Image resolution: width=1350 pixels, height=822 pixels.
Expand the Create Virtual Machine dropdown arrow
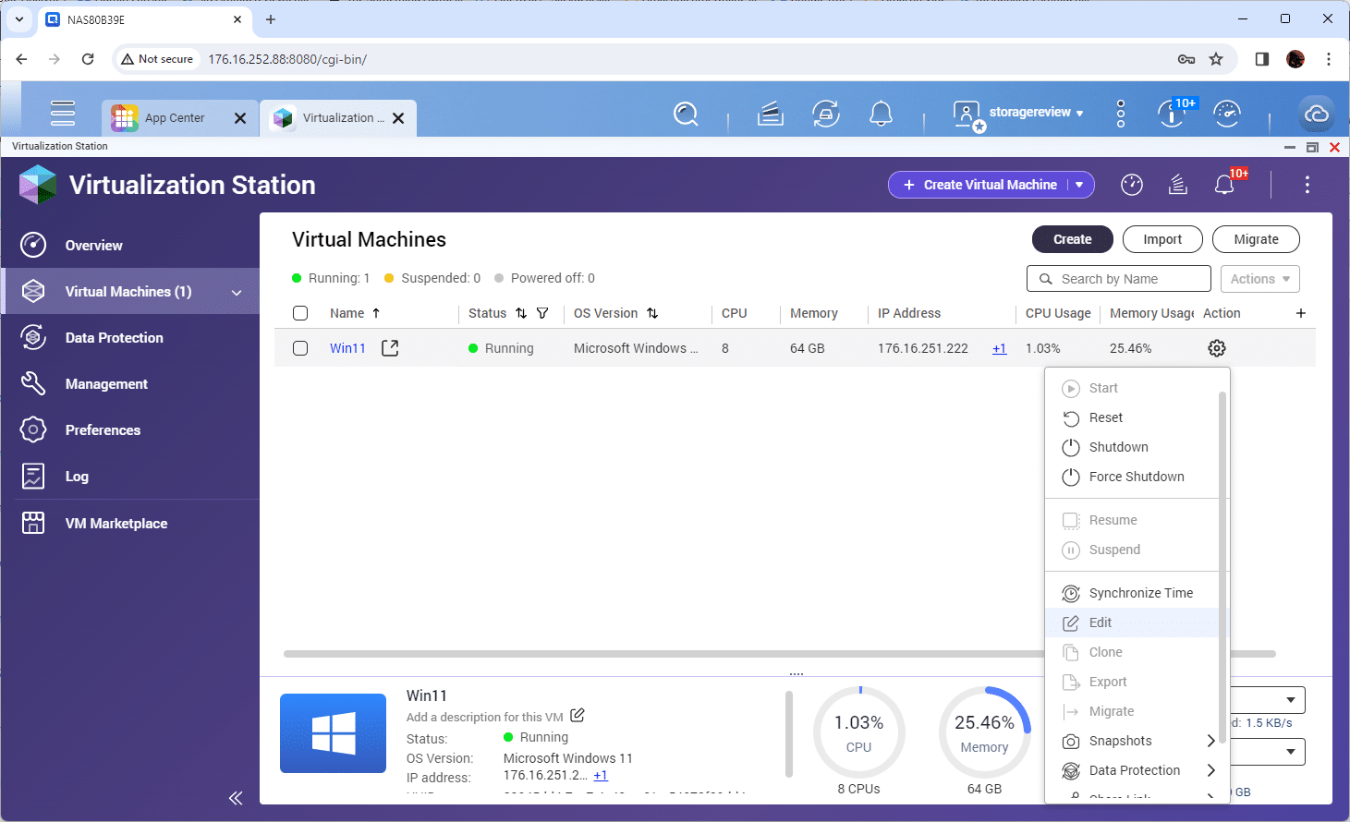coord(1079,185)
